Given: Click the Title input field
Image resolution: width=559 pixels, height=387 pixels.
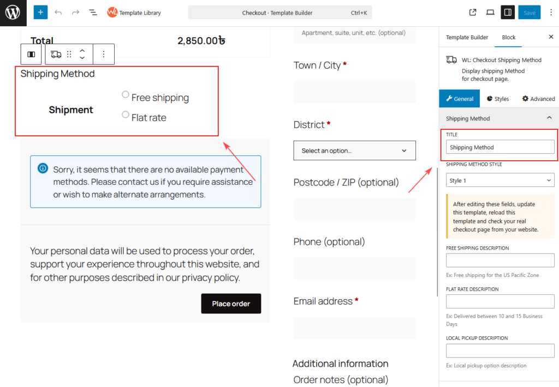Looking at the screenshot, I should point(500,147).
